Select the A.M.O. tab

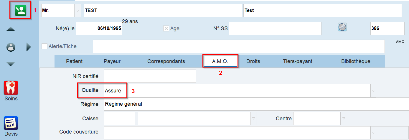pos(220,61)
